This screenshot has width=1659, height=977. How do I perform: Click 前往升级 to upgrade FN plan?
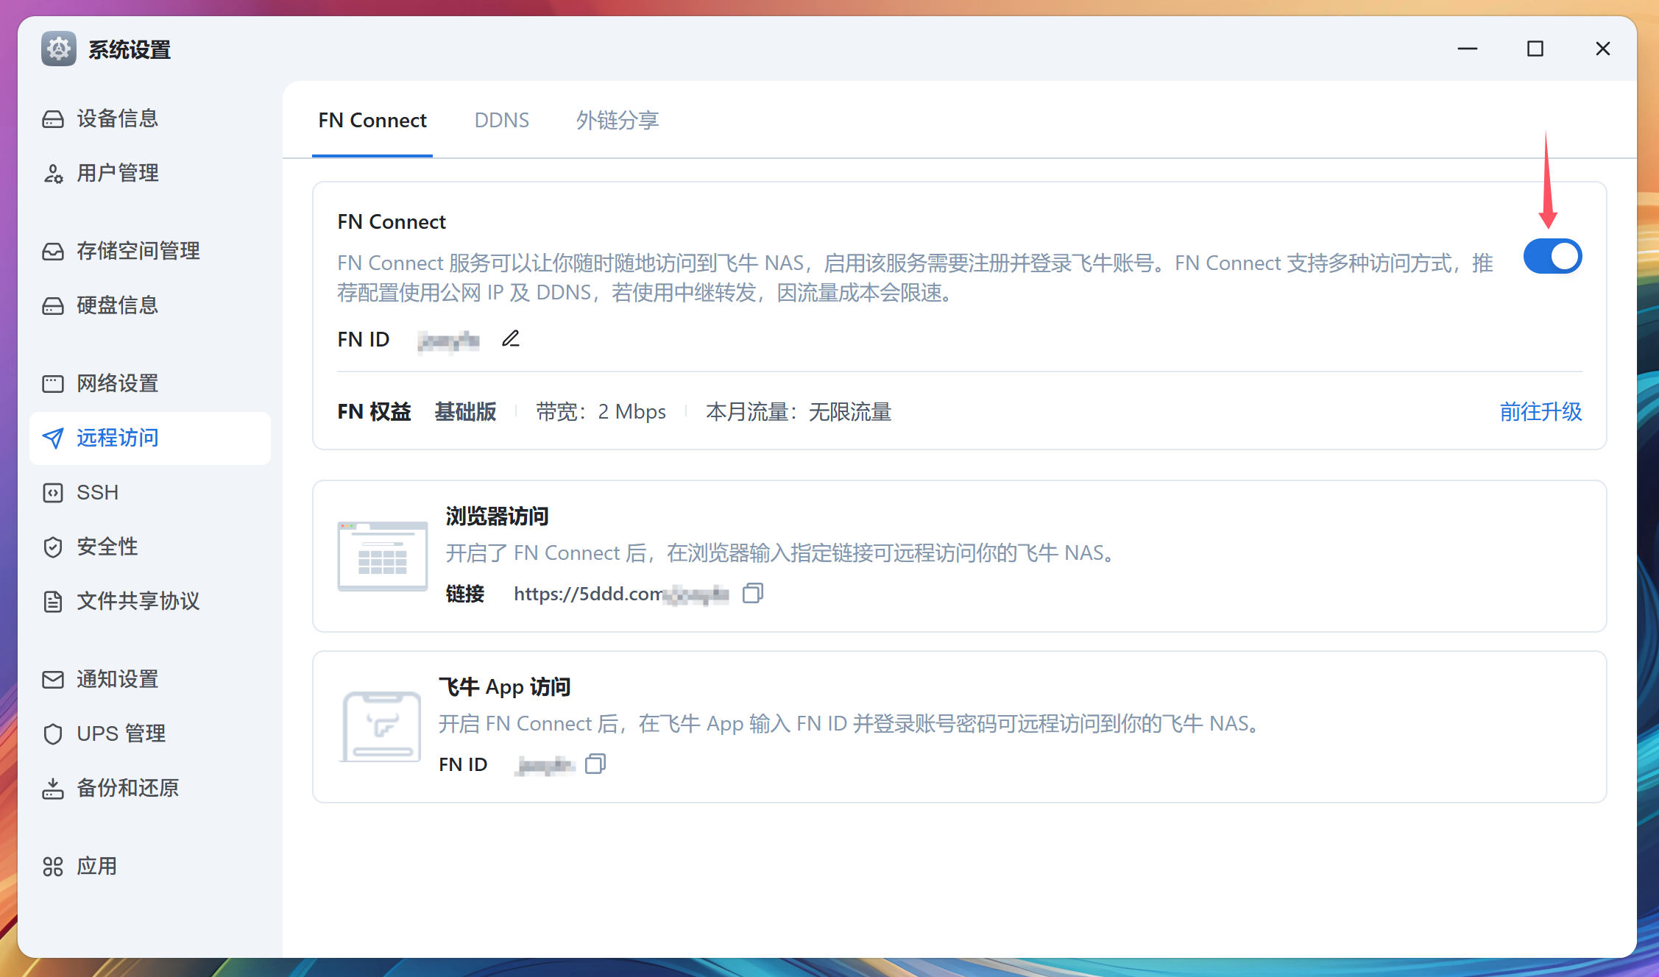tap(1540, 412)
